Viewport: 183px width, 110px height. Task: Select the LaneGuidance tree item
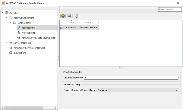click(x=24, y=23)
